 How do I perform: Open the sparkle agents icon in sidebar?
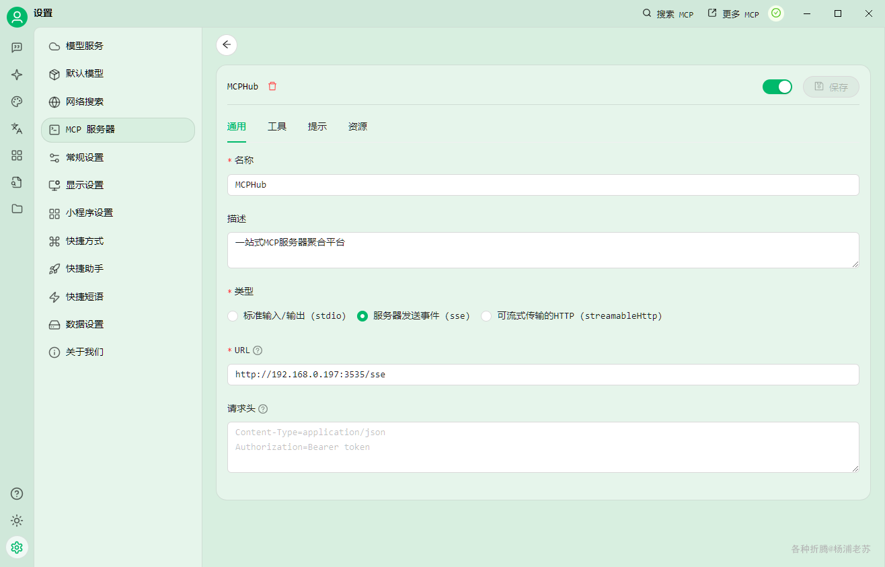coord(17,75)
